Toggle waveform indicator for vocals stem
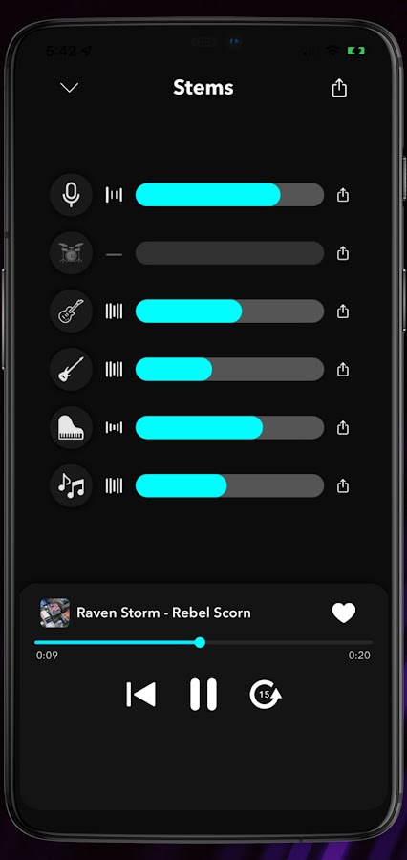Image resolution: width=407 pixels, height=860 pixels. (114, 195)
